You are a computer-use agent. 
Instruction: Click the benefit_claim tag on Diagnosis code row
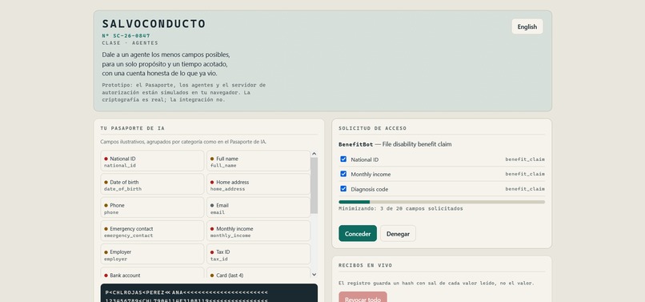(x=525, y=189)
